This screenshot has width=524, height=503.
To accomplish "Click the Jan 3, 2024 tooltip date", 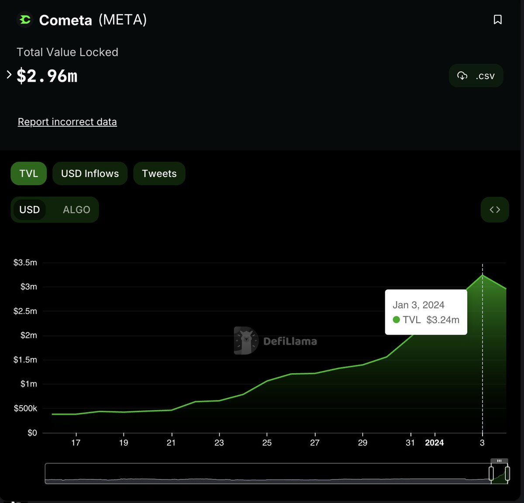I will 418,305.
